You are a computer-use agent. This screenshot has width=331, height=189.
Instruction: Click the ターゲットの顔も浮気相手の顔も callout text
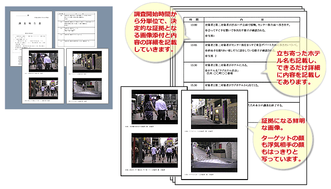click(283, 148)
